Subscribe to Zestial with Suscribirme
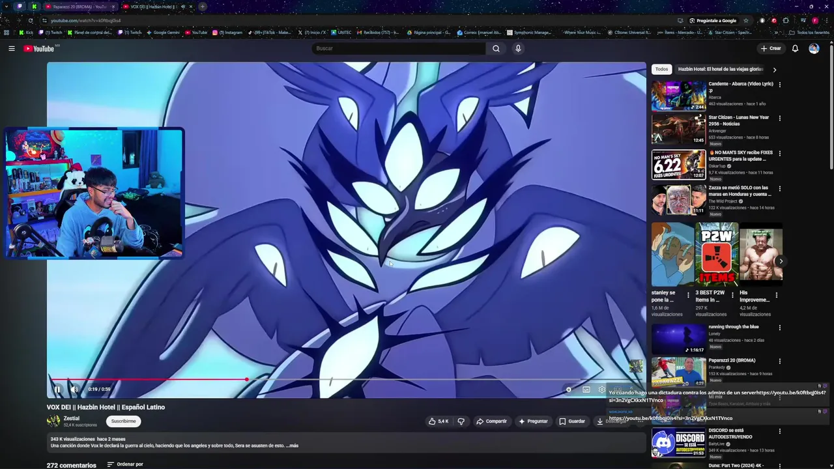834x469 pixels. [x=123, y=421]
